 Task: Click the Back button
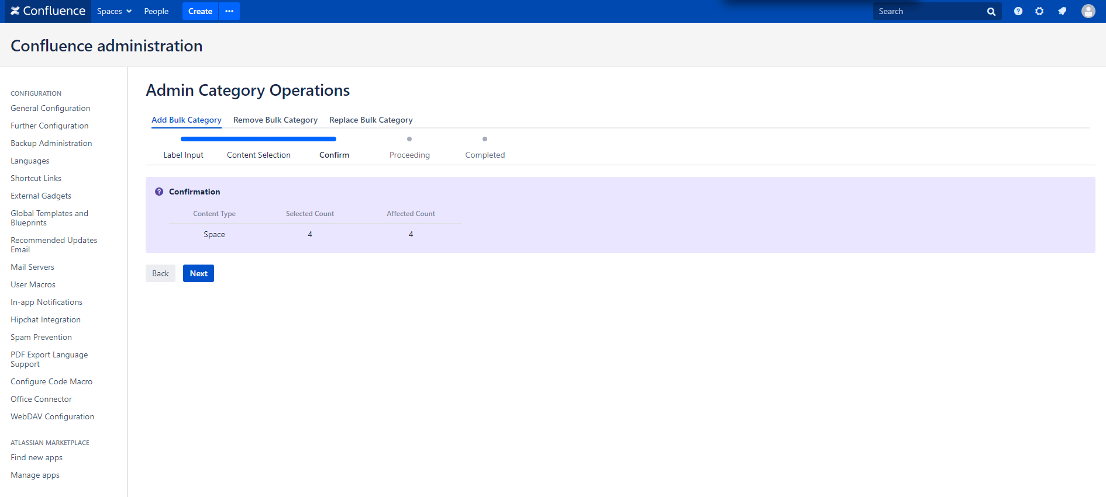pos(160,273)
